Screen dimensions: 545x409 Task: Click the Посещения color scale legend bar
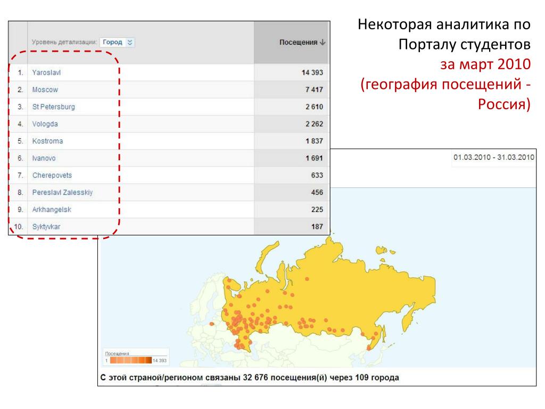point(131,361)
